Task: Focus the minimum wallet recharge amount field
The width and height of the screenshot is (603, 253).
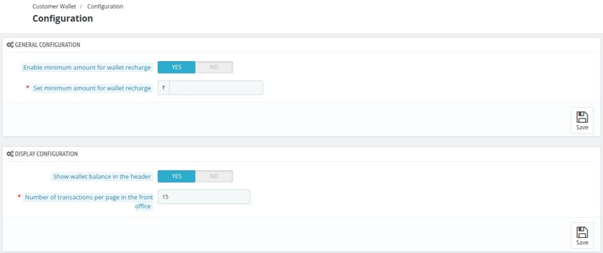Action: pyautogui.click(x=216, y=88)
